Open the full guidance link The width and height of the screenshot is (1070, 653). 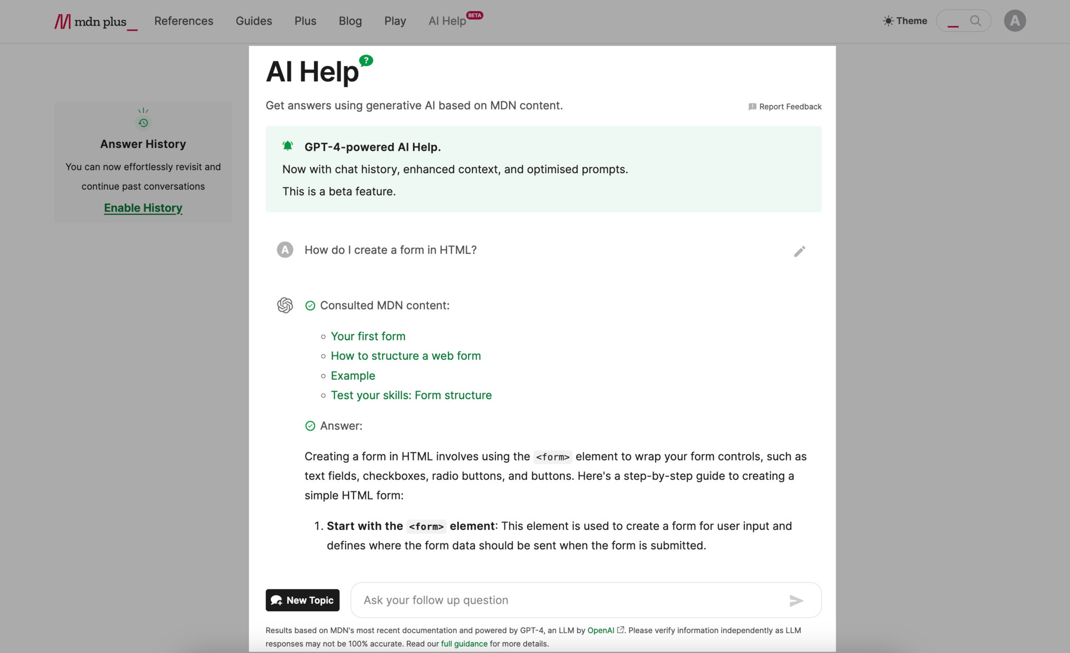(x=464, y=642)
